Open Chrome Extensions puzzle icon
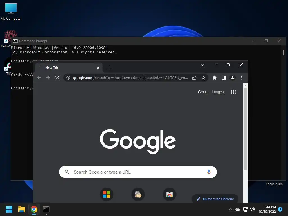 click(x=214, y=78)
